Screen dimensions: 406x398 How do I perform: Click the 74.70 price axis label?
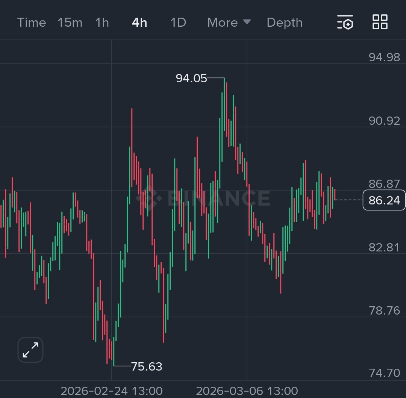384,373
